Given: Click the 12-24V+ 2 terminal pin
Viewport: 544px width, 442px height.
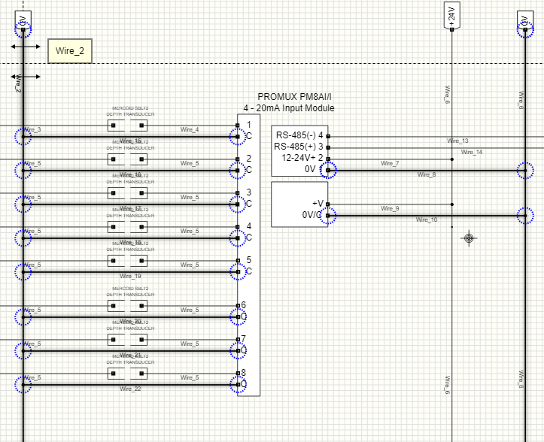Looking at the screenshot, I should tap(329, 159).
